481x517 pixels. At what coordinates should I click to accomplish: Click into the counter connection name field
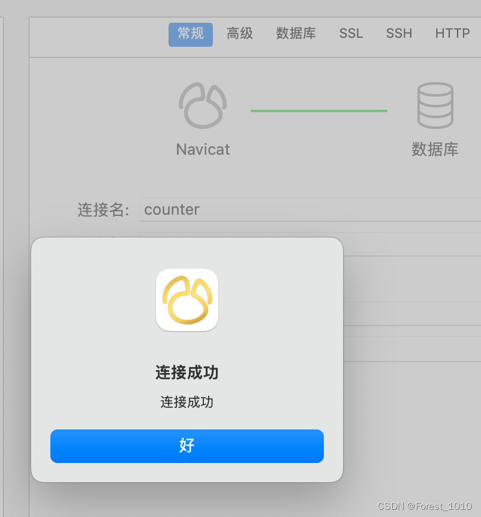click(x=310, y=209)
